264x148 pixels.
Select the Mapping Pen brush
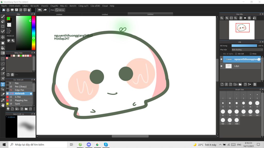click(x=19, y=100)
